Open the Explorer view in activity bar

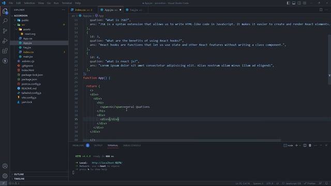tap(5, 11)
